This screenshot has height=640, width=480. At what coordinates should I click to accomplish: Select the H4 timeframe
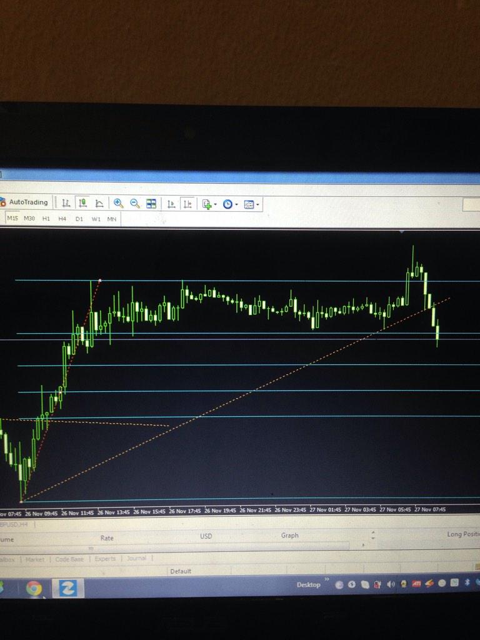62,219
